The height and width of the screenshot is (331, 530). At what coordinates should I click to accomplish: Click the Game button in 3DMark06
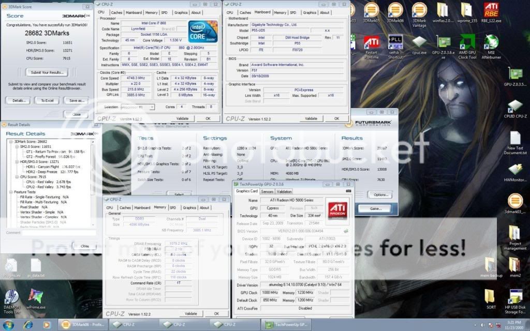pos(375,209)
